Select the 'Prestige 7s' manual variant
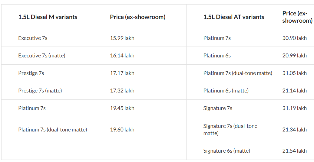Image resolution: width=314 pixels, height=162 pixels. click(x=31, y=73)
